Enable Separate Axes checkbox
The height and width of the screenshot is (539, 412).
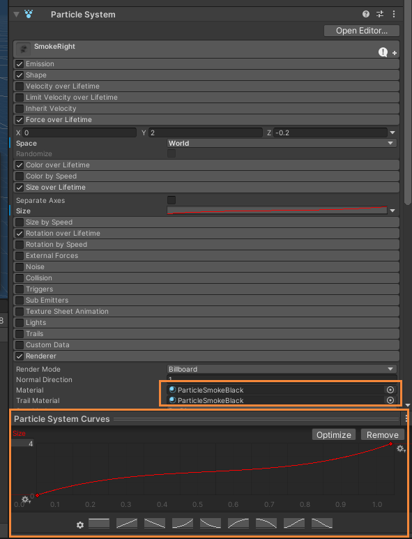171,200
